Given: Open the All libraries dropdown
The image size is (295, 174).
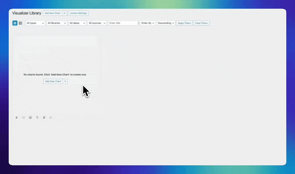Looking at the screenshot, I should coord(57,23).
